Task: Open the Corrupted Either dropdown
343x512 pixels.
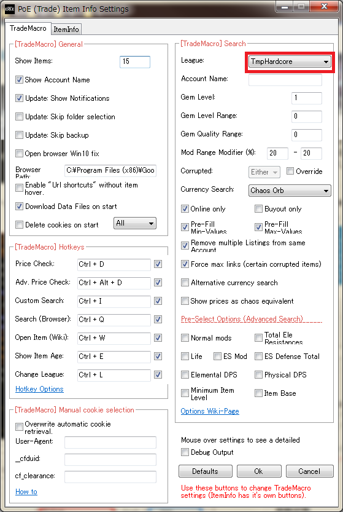Action: pyautogui.click(x=264, y=171)
